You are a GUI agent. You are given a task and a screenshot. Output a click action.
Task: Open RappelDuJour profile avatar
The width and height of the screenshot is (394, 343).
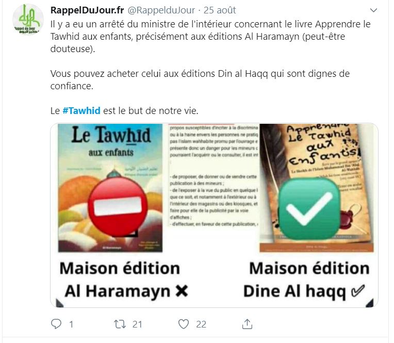(x=28, y=20)
